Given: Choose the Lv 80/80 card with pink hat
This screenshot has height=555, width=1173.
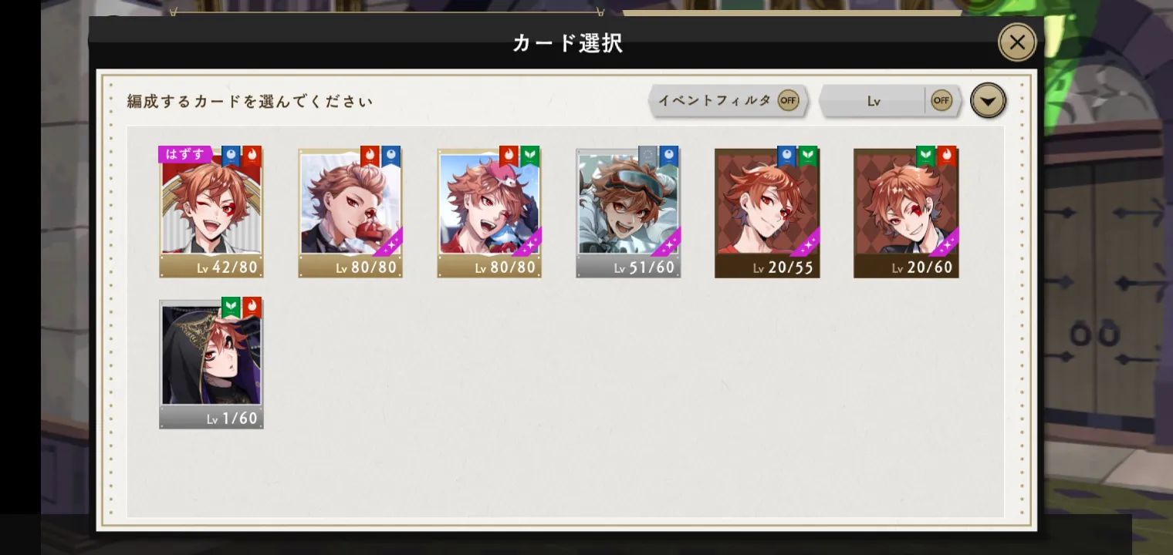Looking at the screenshot, I should click(x=489, y=213).
